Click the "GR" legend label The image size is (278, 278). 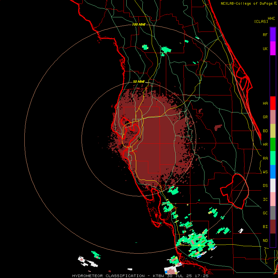(265, 117)
